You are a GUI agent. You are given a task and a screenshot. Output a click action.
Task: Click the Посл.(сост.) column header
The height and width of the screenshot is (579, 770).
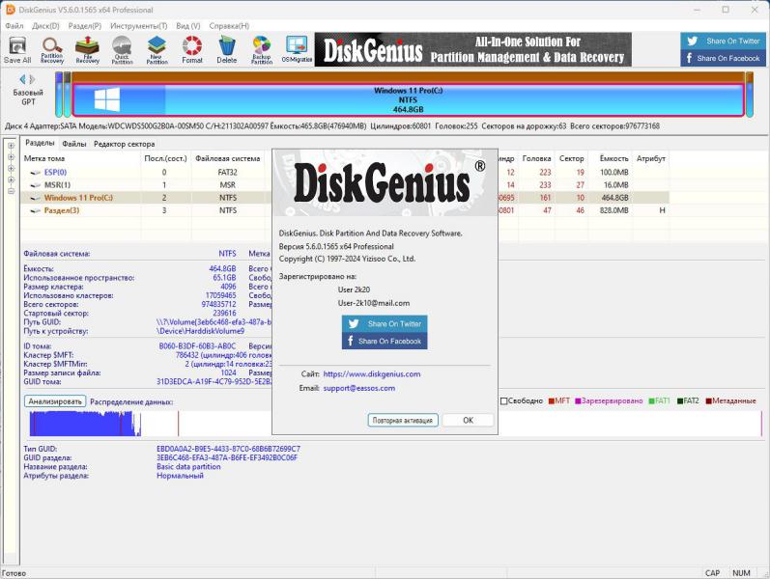[x=165, y=158]
